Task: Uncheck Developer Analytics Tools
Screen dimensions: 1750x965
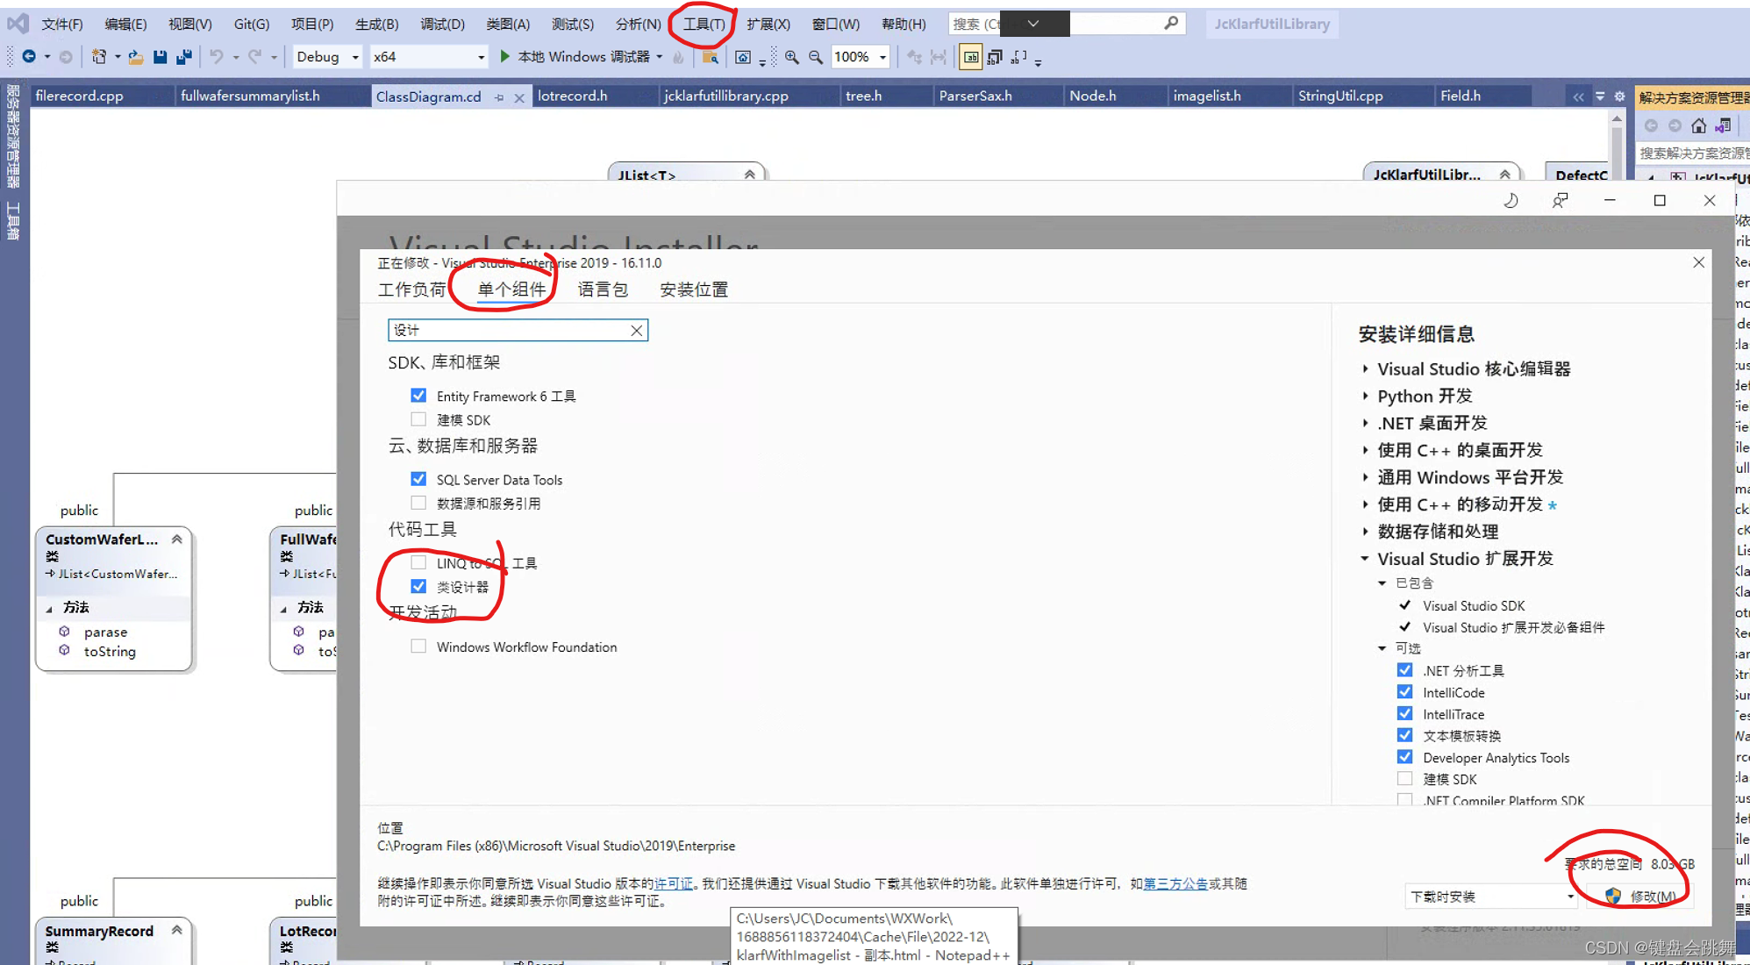Action: coord(1404,757)
